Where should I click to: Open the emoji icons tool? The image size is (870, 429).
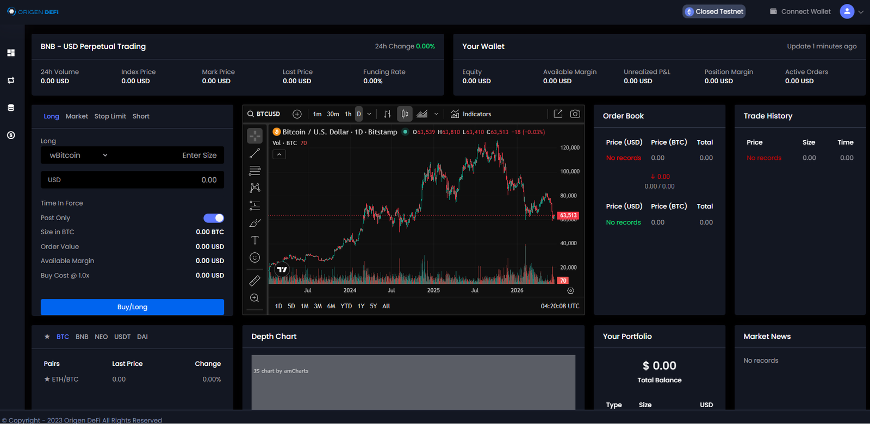coord(254,258)
